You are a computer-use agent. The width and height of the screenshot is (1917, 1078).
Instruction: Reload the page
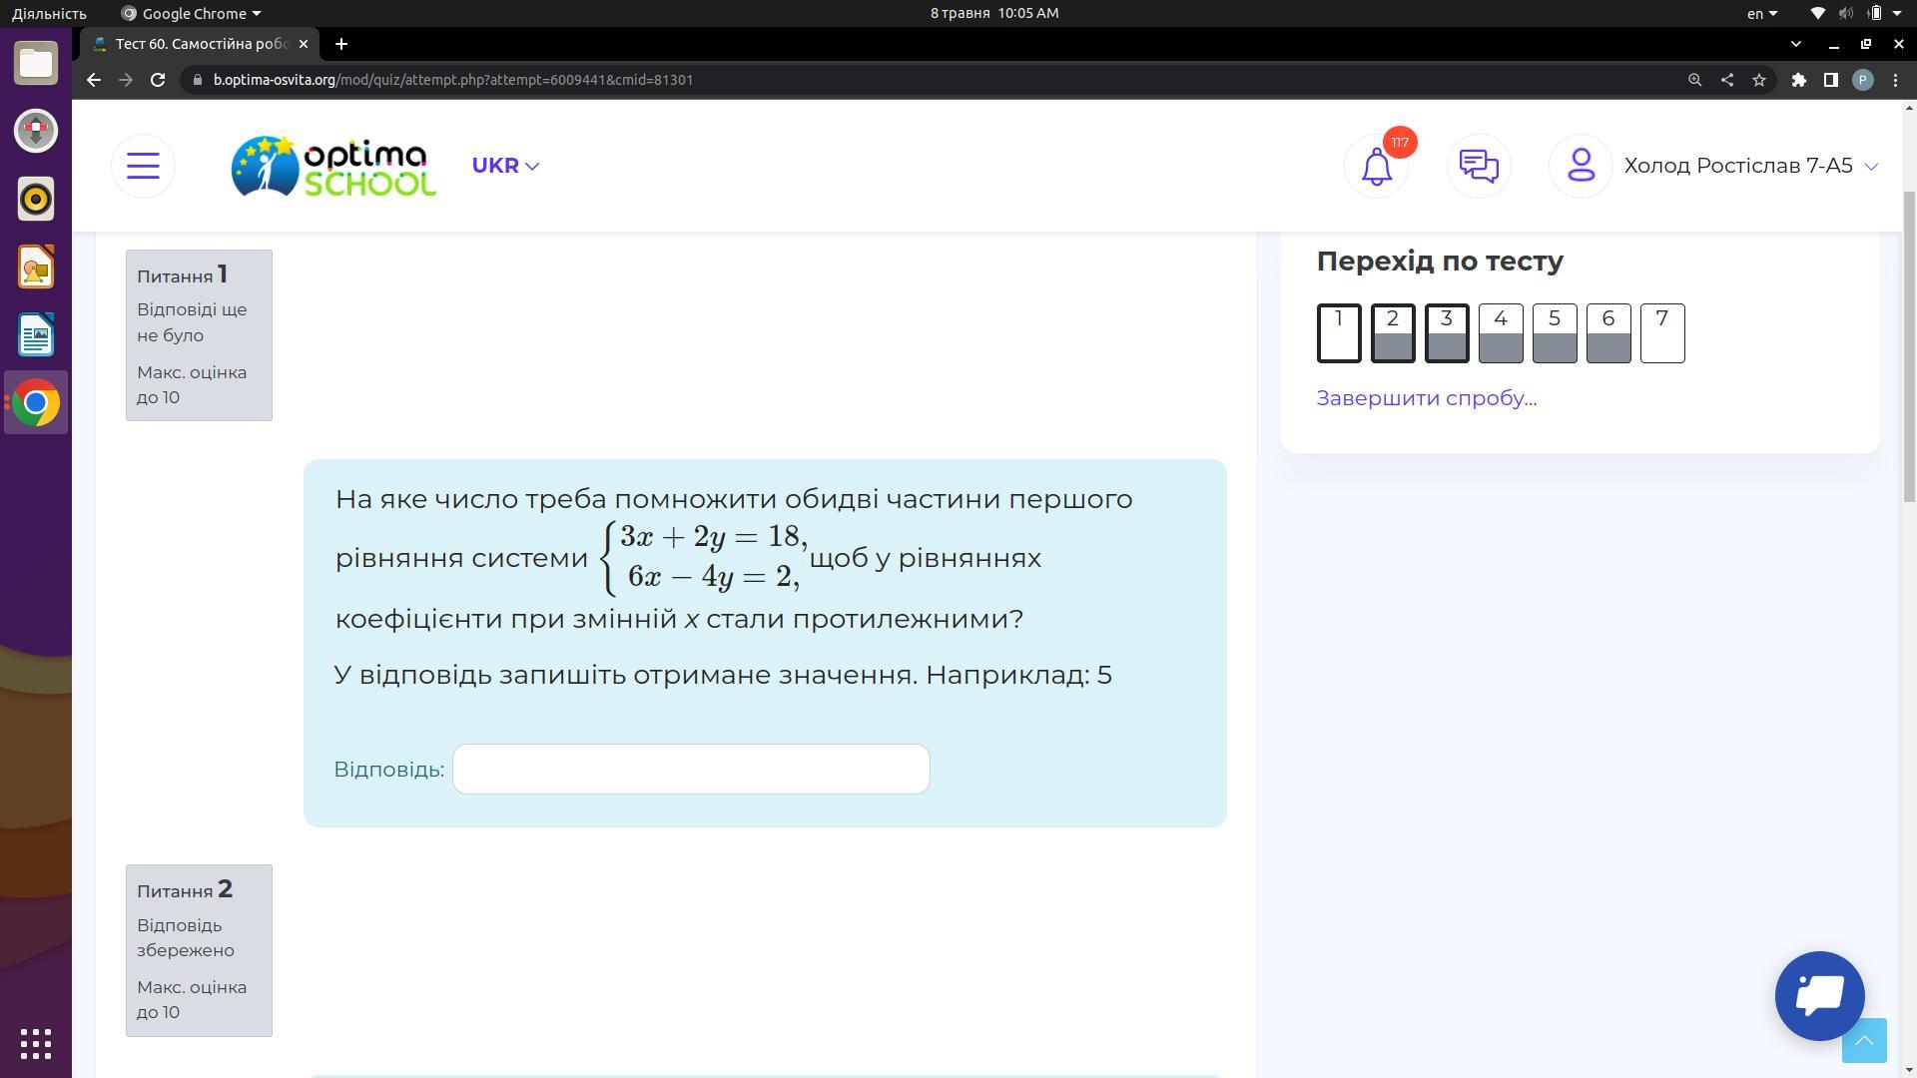(x=158, y=80)
